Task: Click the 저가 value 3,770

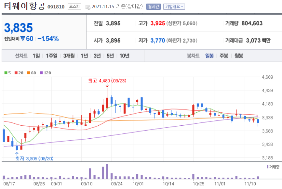Action: pos(157,41)
